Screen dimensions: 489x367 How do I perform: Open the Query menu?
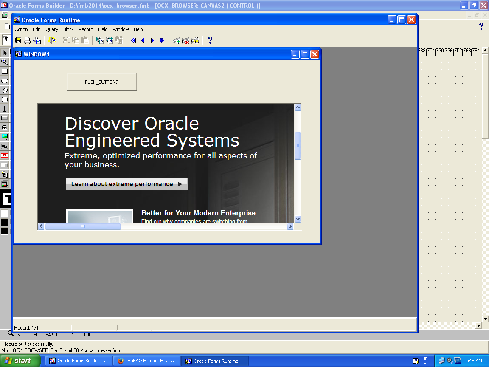[x=52, y=29]
